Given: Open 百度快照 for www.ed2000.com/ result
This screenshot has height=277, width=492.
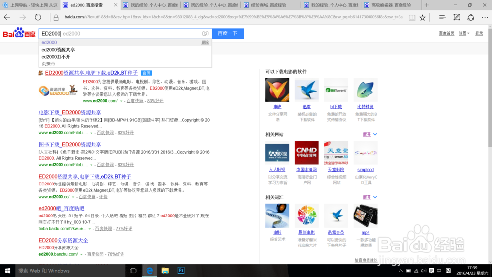Looking at the screenshot, I should pos(135,101).
